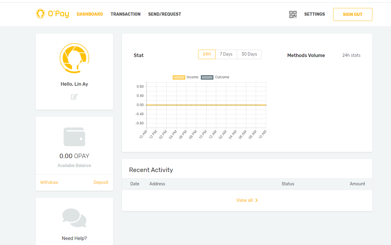Open the Dashboard nav item
This screenshot has height=245, width=391.
click(x=90, y=14)
